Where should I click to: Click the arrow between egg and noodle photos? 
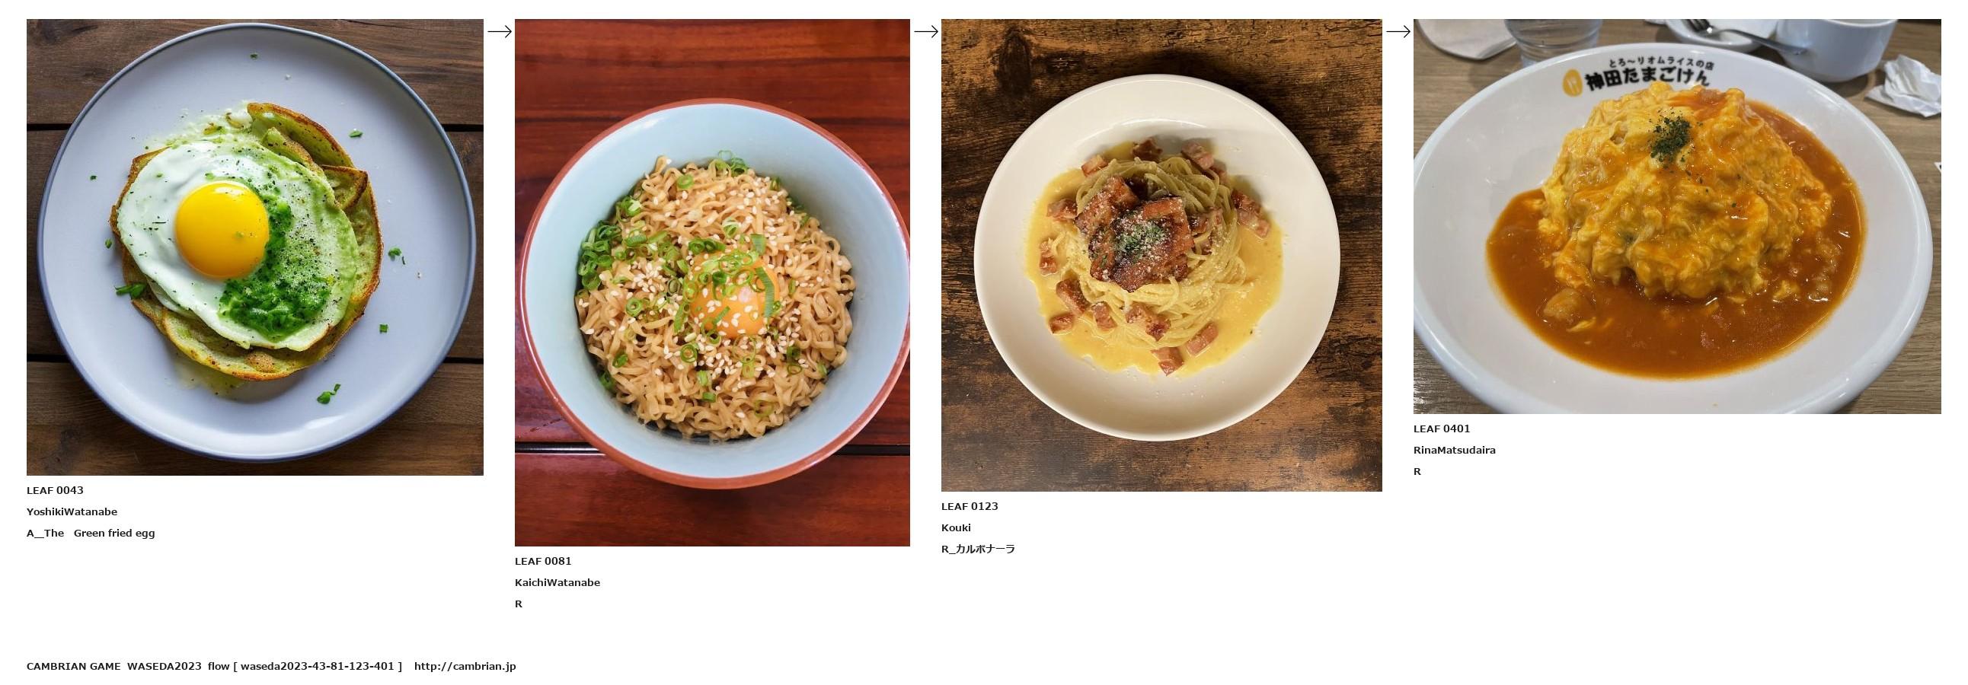point(500,31)
